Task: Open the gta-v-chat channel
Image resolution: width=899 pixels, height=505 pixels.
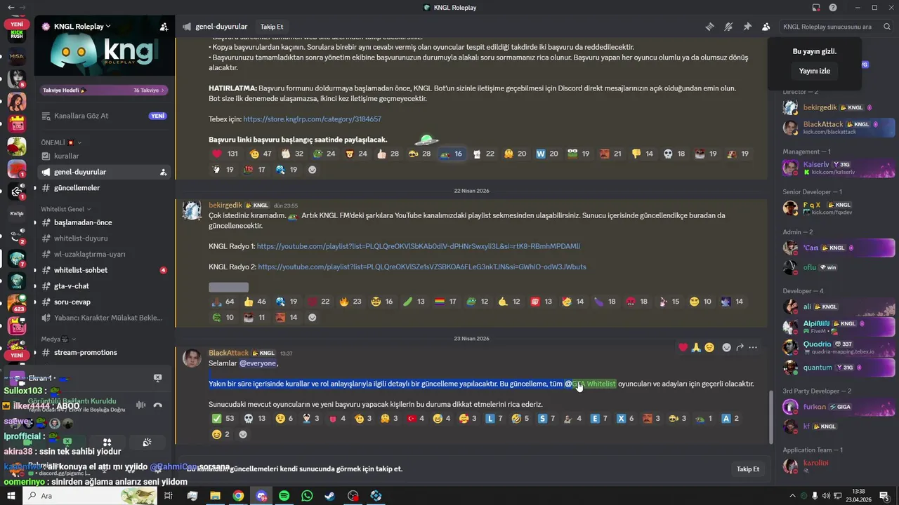Action: coord(104,286)
